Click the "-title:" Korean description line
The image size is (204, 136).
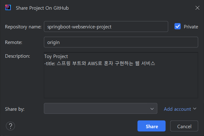100,63
